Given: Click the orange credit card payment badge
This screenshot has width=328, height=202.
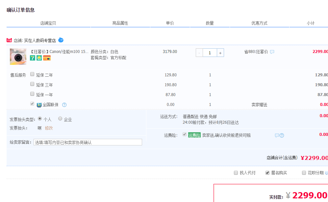Looking at the screenshot, I should point(47,58).
